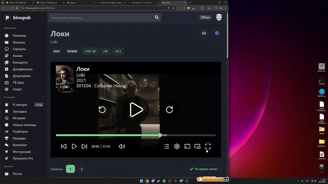This screenshot has width=328, height=184.
Task: Click the search magnifier icon
Action: click(x=157, y=17)
